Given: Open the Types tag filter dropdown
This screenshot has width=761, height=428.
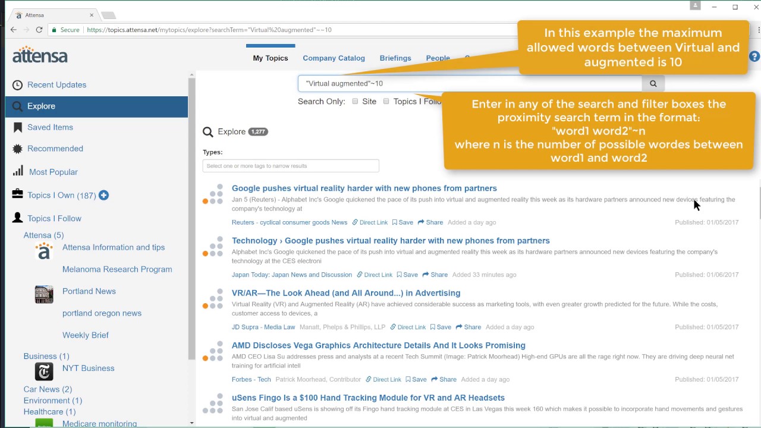Looking at the screenshot, I should pyautogui.click(x=291, y=166).
